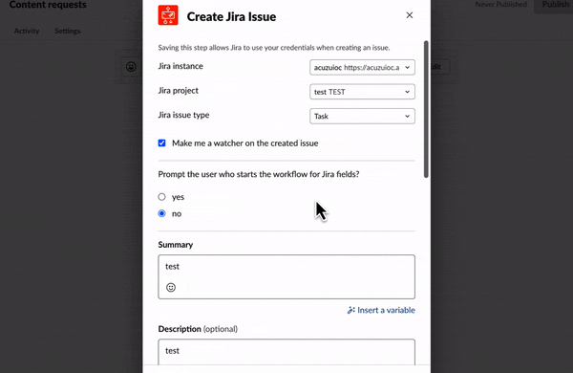573x373 pixels.
Task: Switch to the Activity tab
Action: click(27, 31)
